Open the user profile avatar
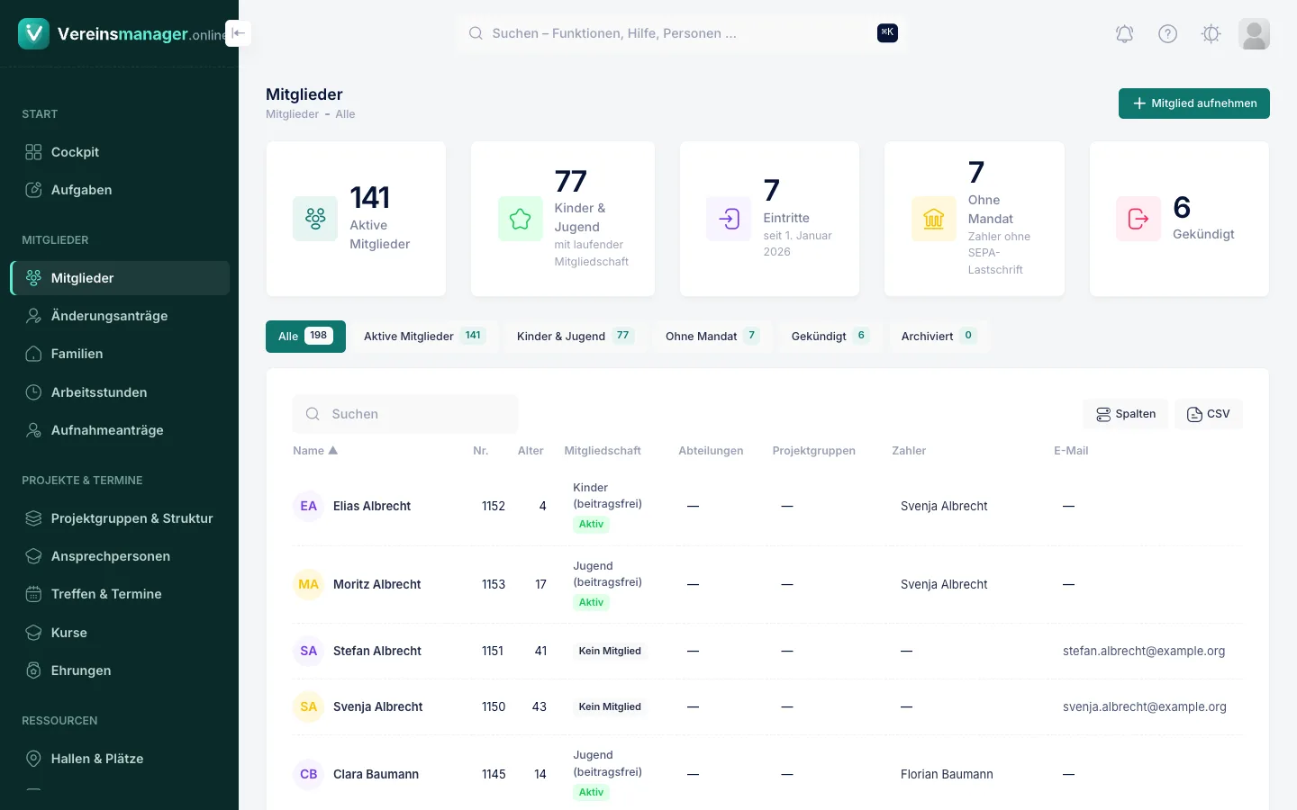The width and height of the screenshot is (1297, 810). [1254, 34]
